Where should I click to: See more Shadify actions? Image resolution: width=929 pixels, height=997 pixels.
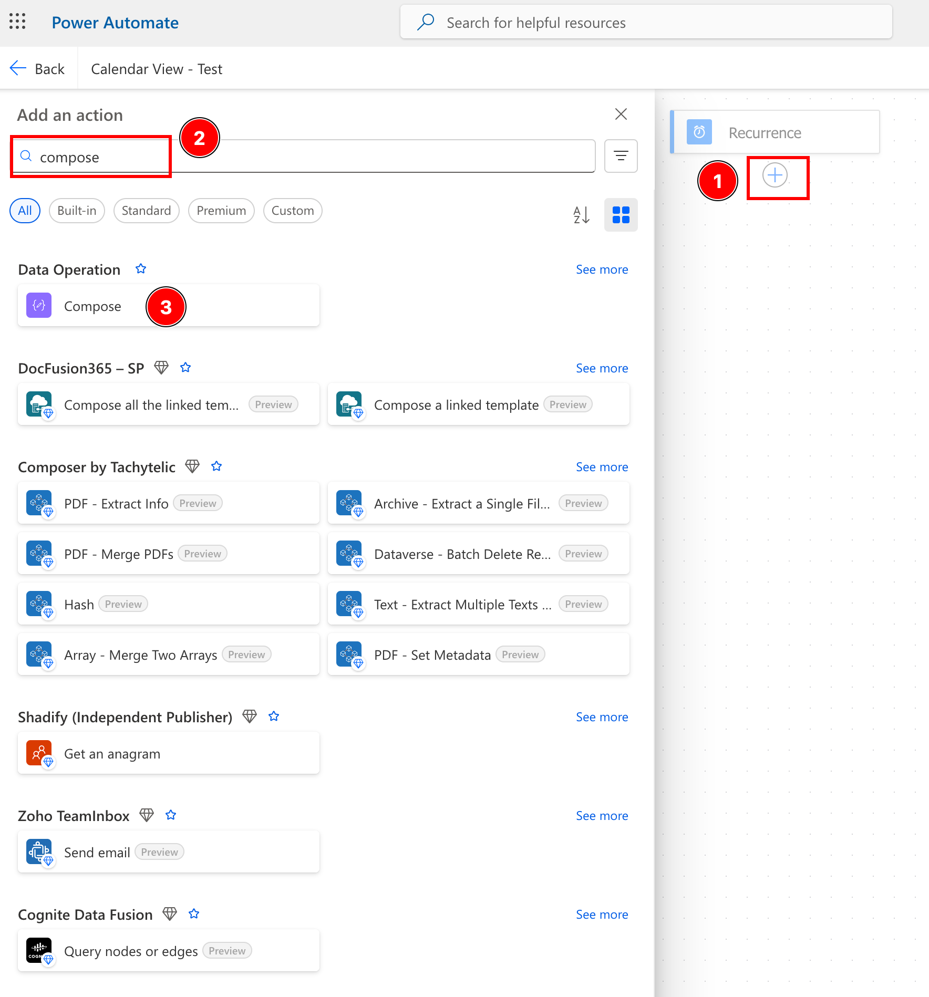pyautogui.click(x=602, y=717)
